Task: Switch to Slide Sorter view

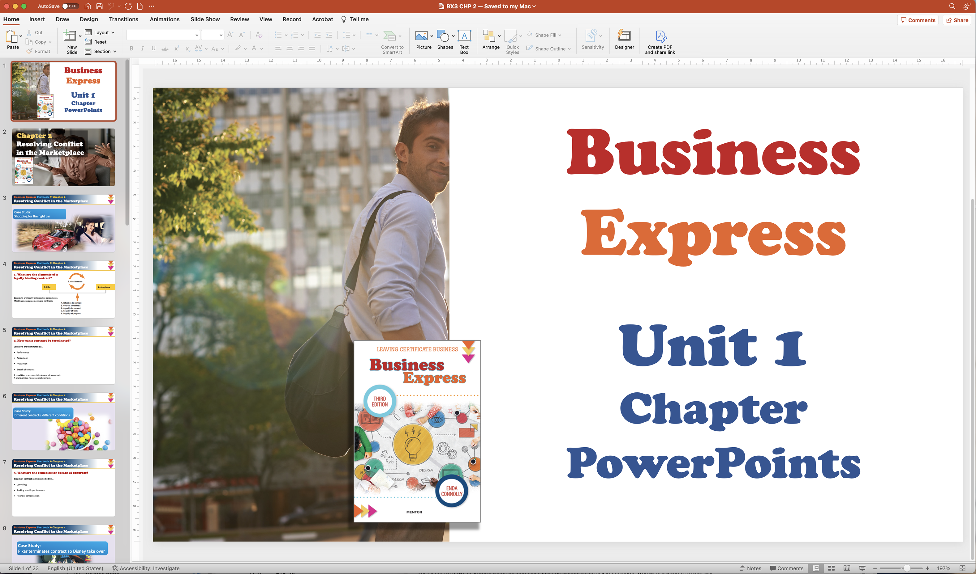Action: click(x=831, y=568)
